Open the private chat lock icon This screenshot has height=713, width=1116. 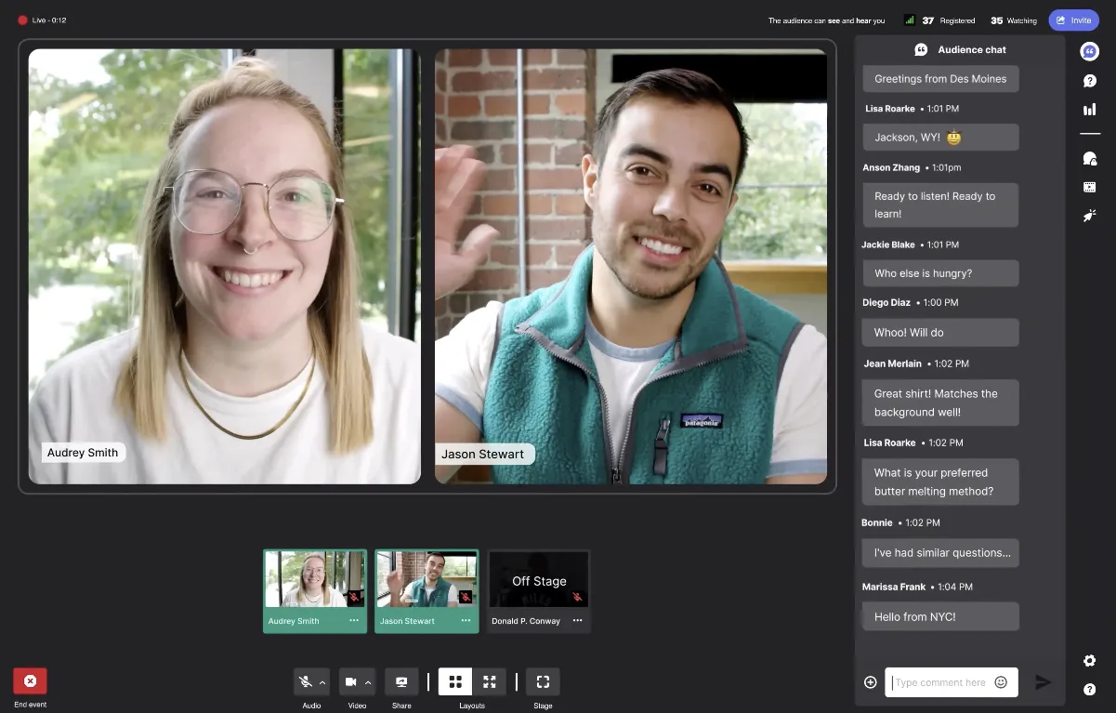pos(1090,158)
